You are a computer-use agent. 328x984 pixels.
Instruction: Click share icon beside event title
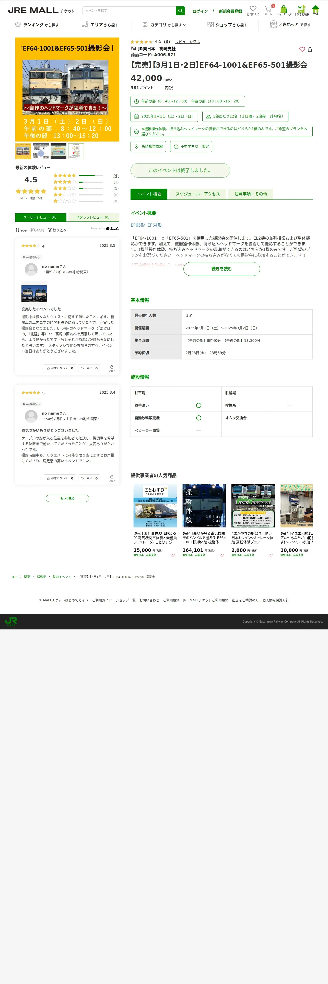point(310,49)
